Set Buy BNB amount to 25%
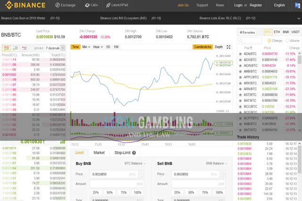This screenshot has width=302, height=201. (x=96, y=193)
